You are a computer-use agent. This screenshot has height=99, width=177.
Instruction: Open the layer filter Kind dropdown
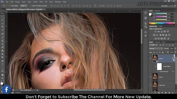click(153, 45)
